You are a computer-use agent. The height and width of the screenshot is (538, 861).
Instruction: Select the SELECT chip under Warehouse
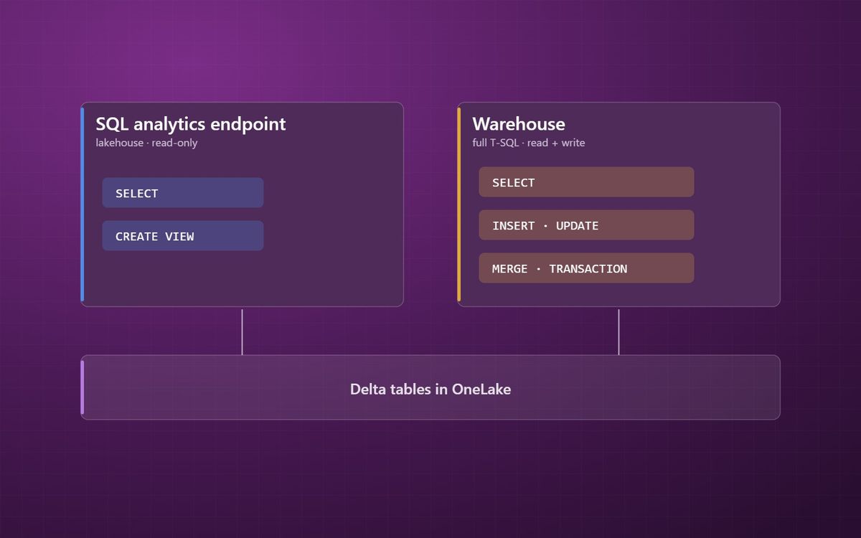(x=586, y=182)
